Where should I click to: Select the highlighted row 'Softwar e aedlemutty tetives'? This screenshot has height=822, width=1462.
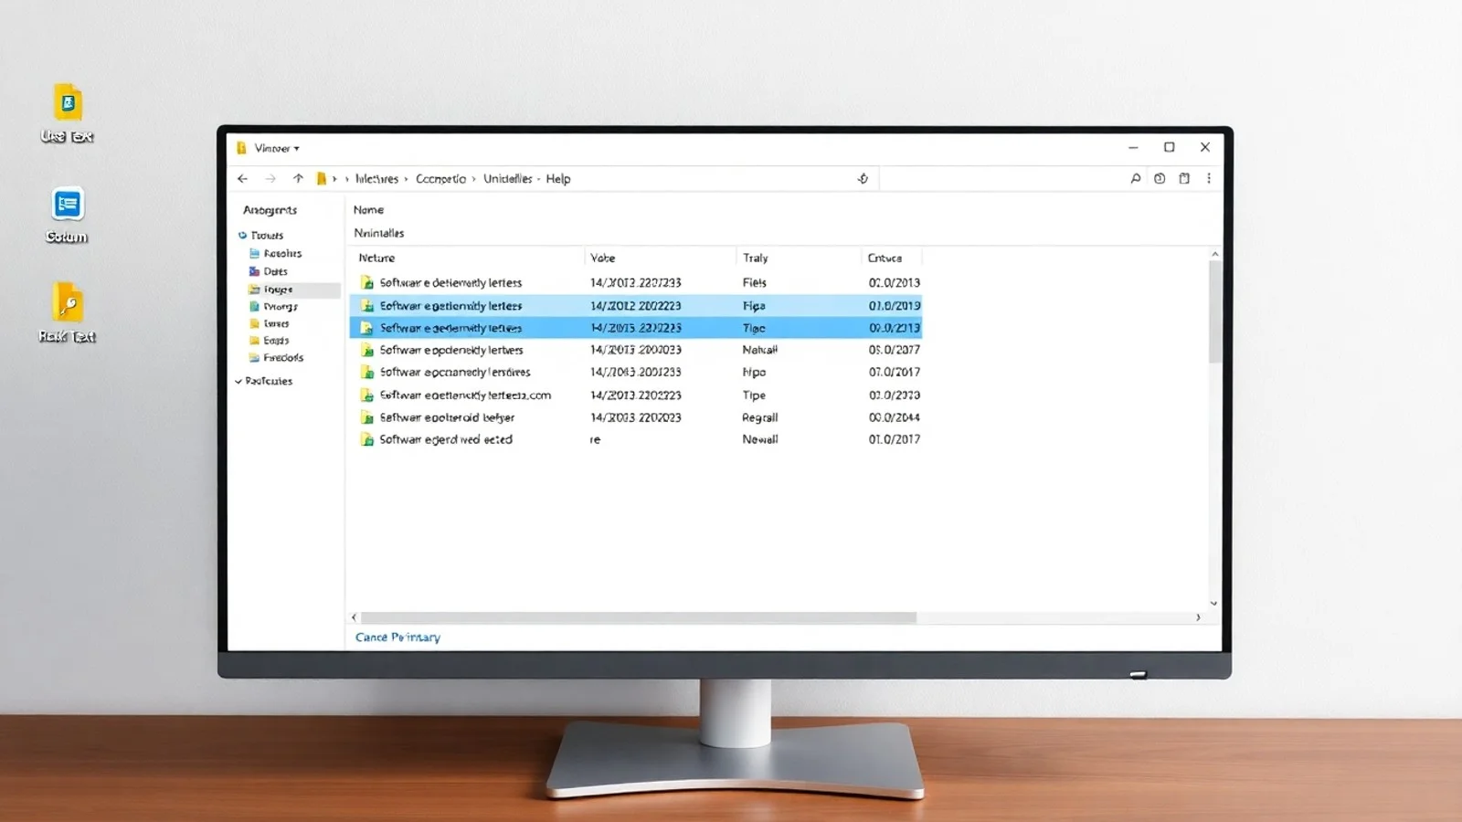click(x=636, y=328)
